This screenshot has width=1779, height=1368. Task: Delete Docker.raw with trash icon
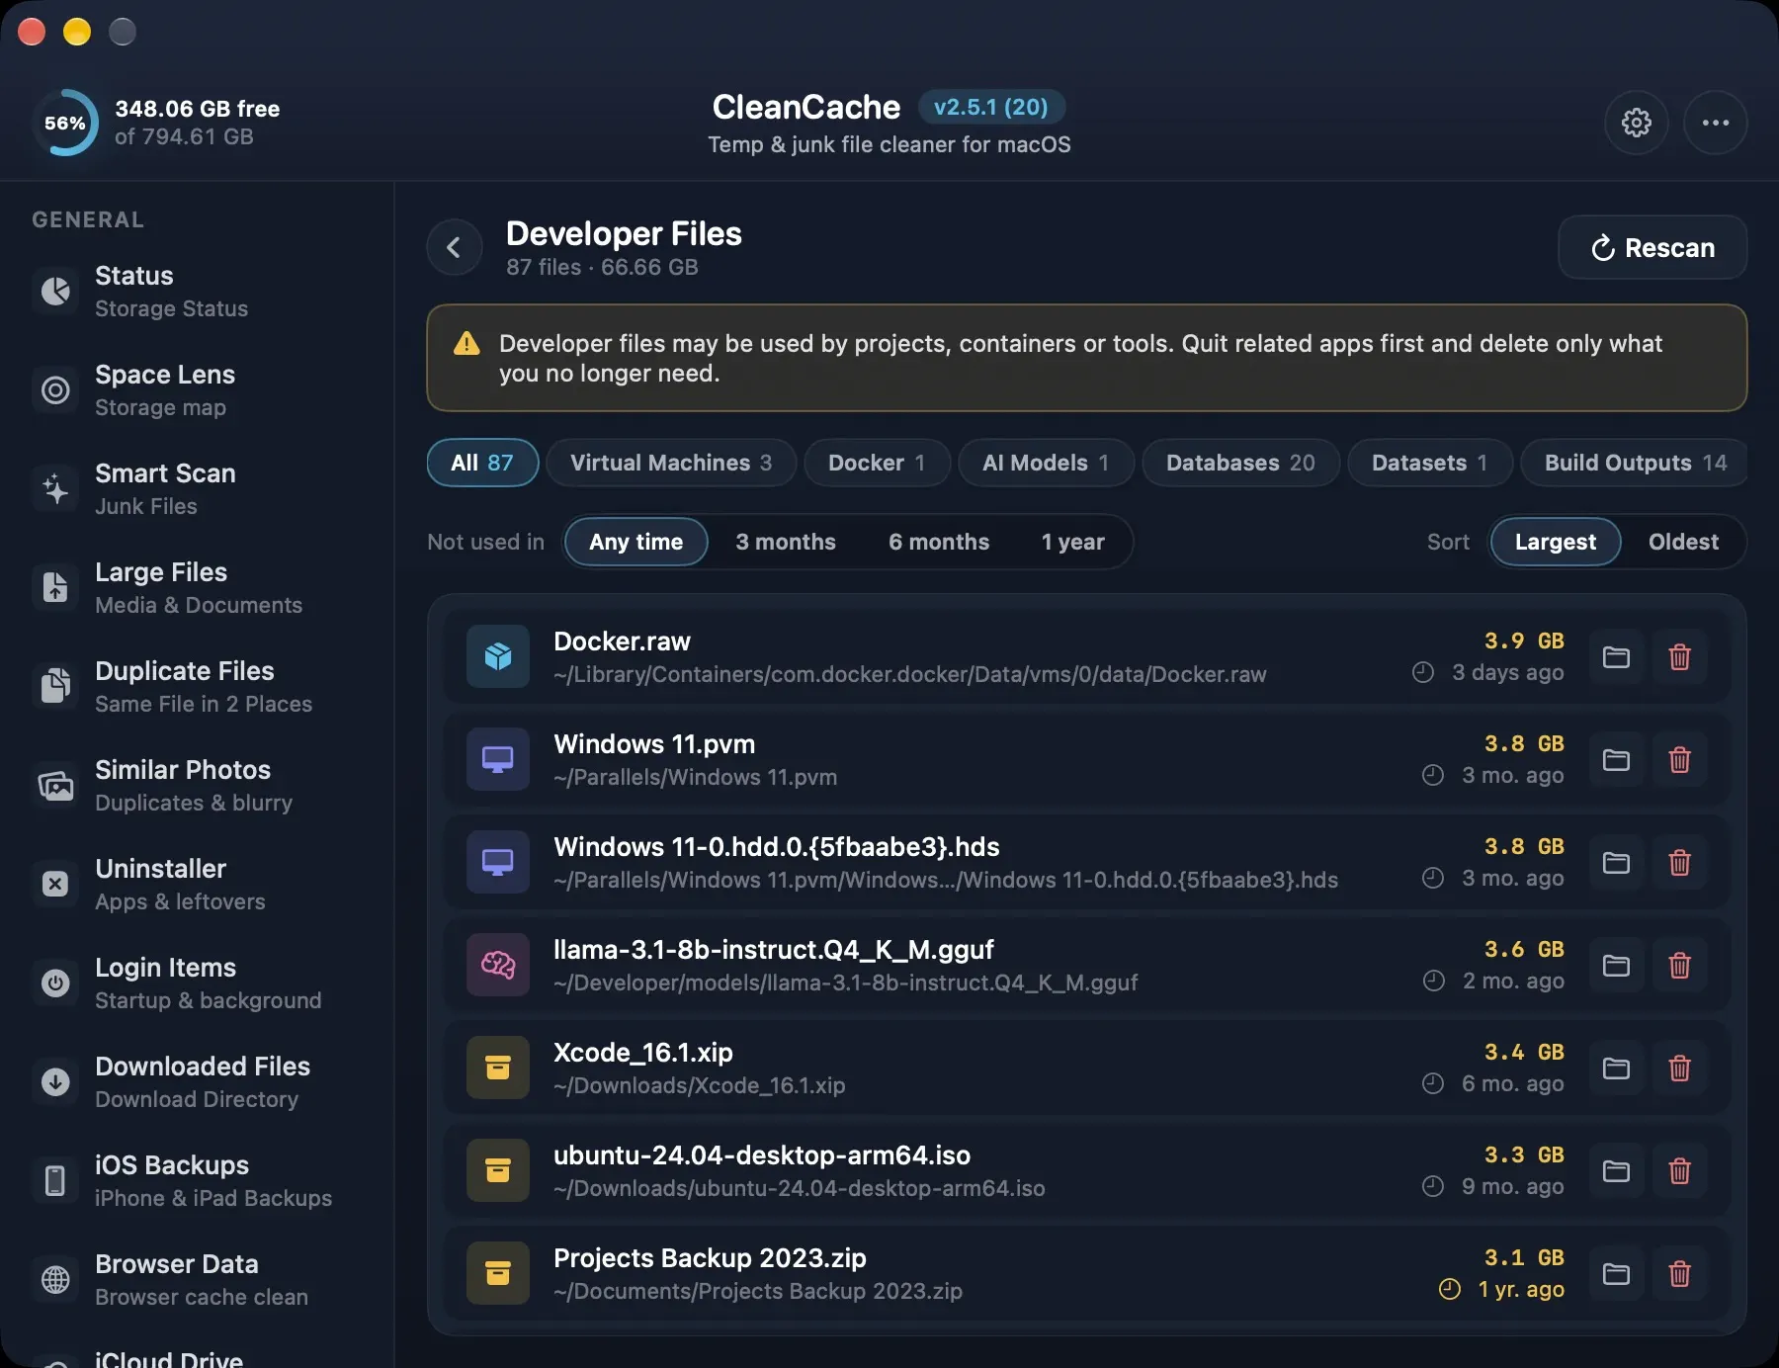[x=1679, y=657]
